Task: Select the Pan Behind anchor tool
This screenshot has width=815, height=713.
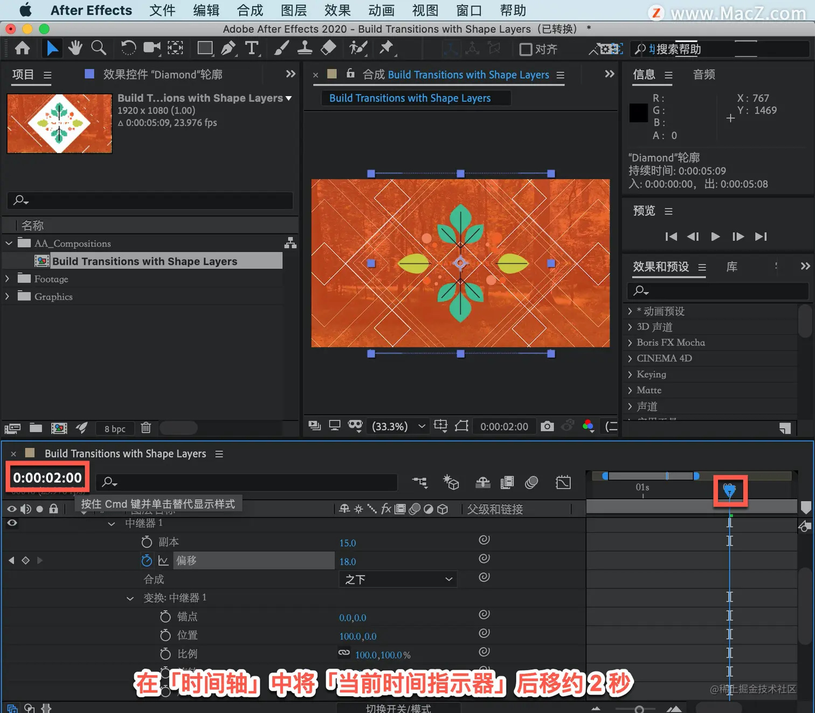Action: [x=175, y=48]
